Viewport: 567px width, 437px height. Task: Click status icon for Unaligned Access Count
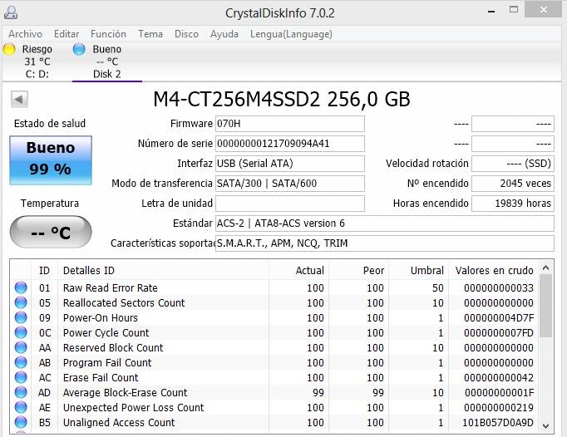point(21,422)
